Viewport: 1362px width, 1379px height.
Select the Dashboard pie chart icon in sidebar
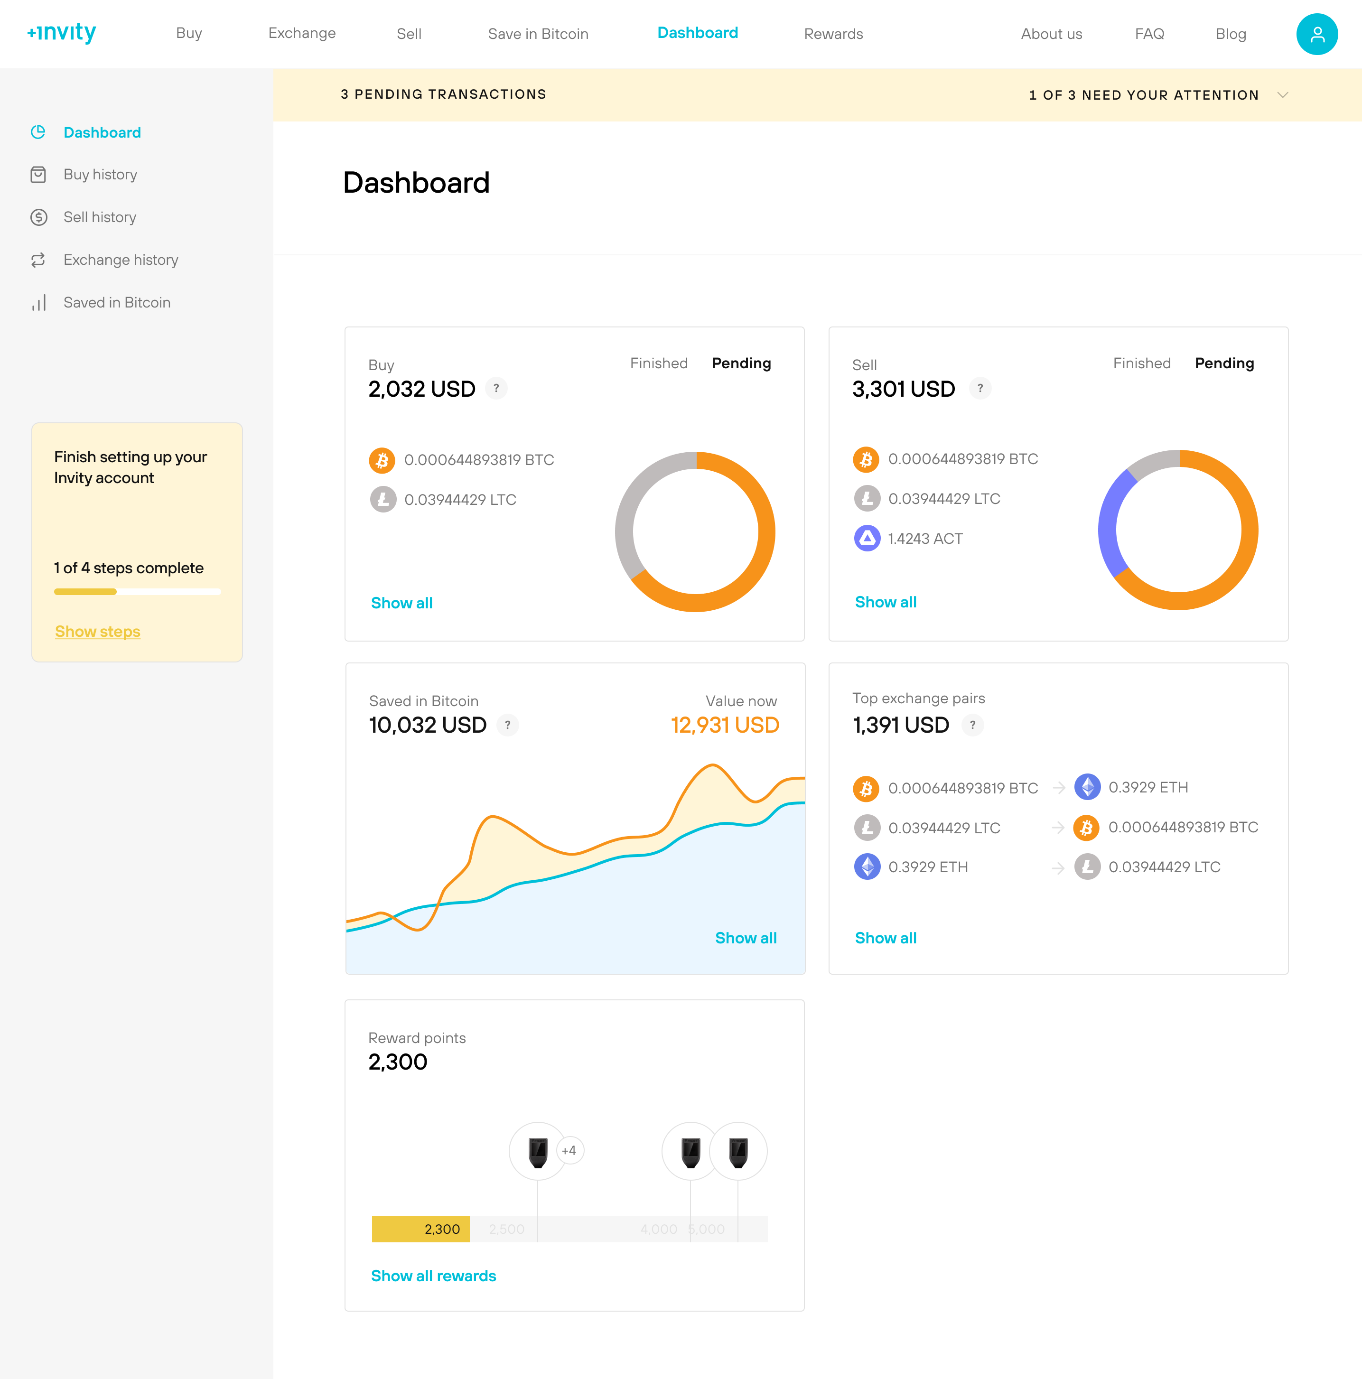[x=39, y=131]
